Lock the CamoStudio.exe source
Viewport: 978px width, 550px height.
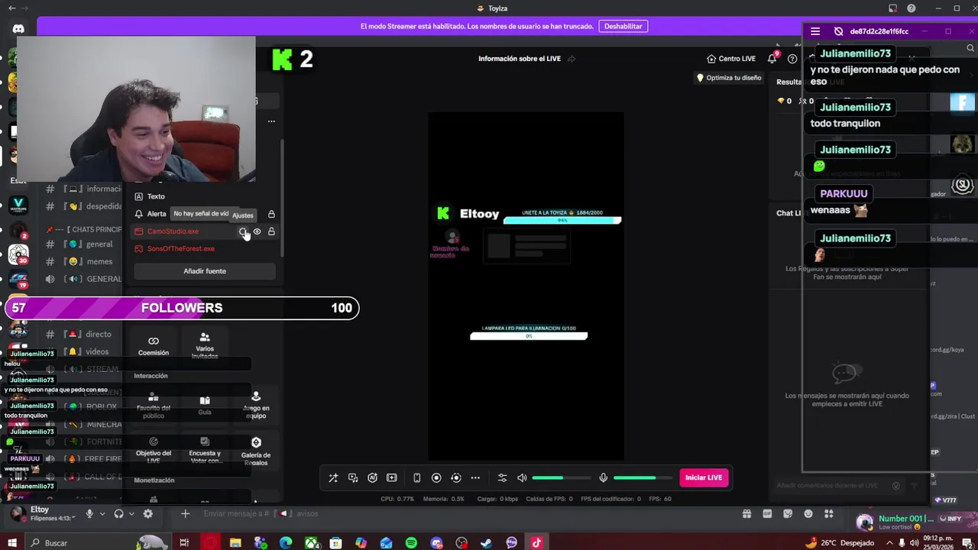click(271, 231)
